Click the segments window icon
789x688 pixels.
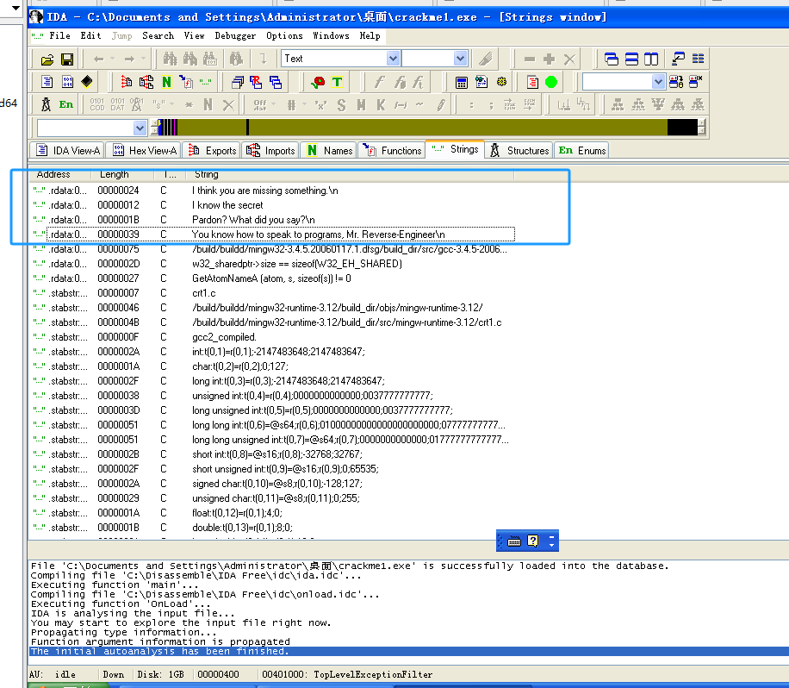237,82
